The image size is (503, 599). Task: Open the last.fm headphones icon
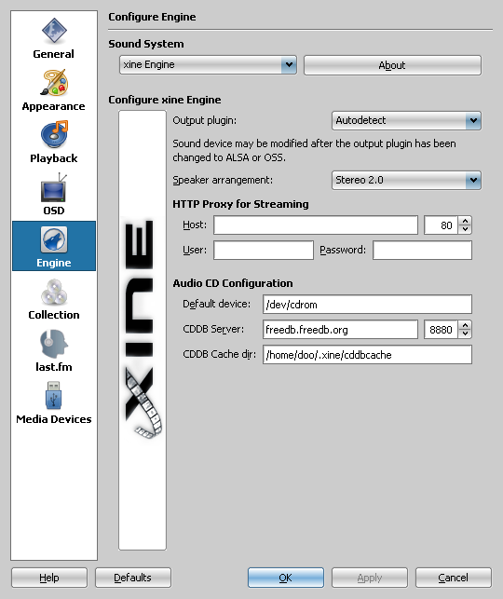pos(54,344)
